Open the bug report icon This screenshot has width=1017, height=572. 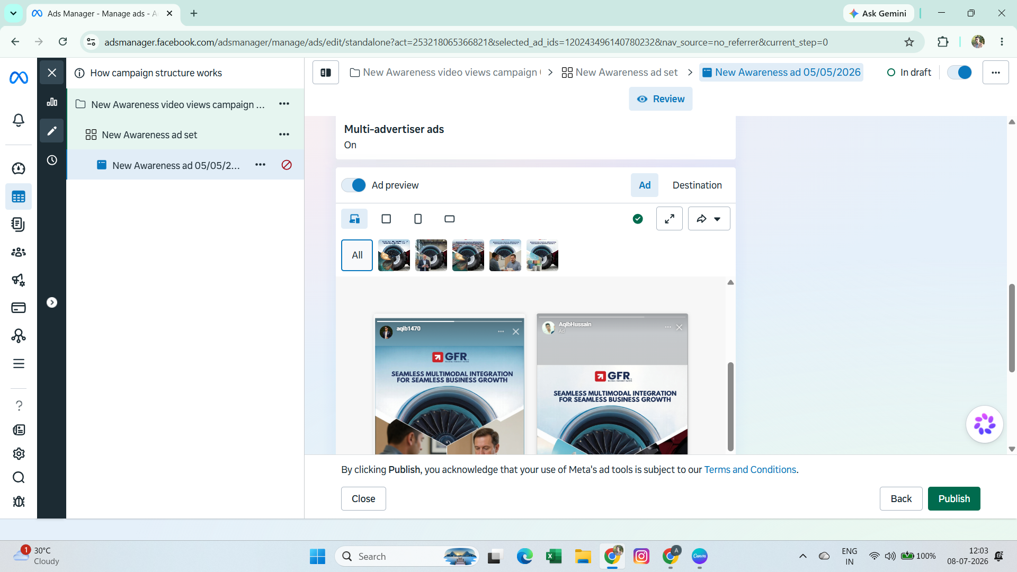click(x=19, y=502)
